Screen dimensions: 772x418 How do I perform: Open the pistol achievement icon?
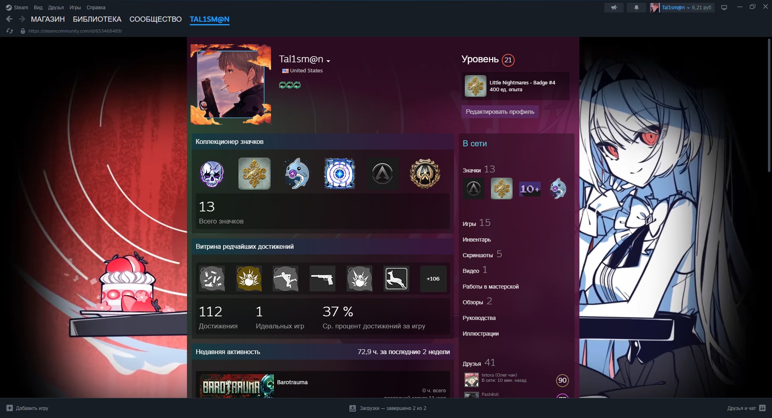tap(322, 279)
